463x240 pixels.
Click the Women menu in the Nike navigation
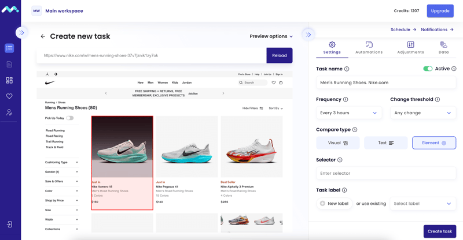[163, 82]
